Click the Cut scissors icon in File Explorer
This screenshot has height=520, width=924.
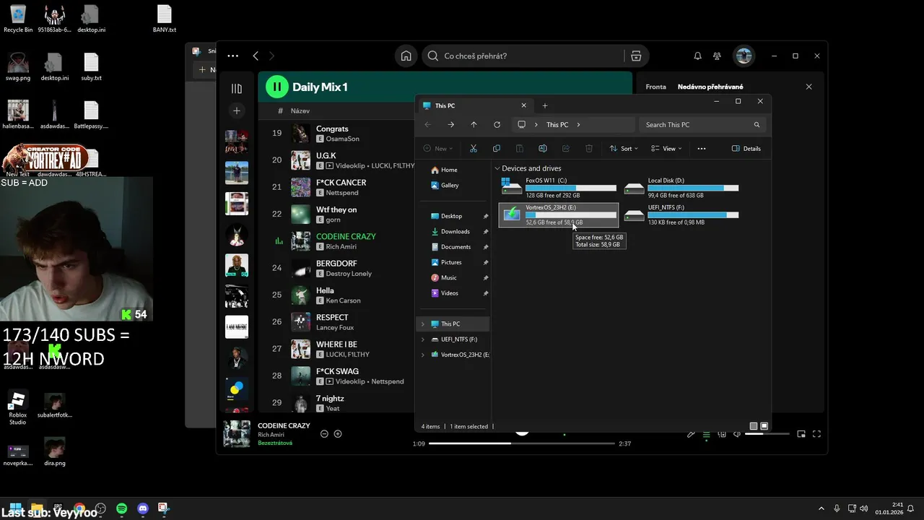(x=474, y=148)
